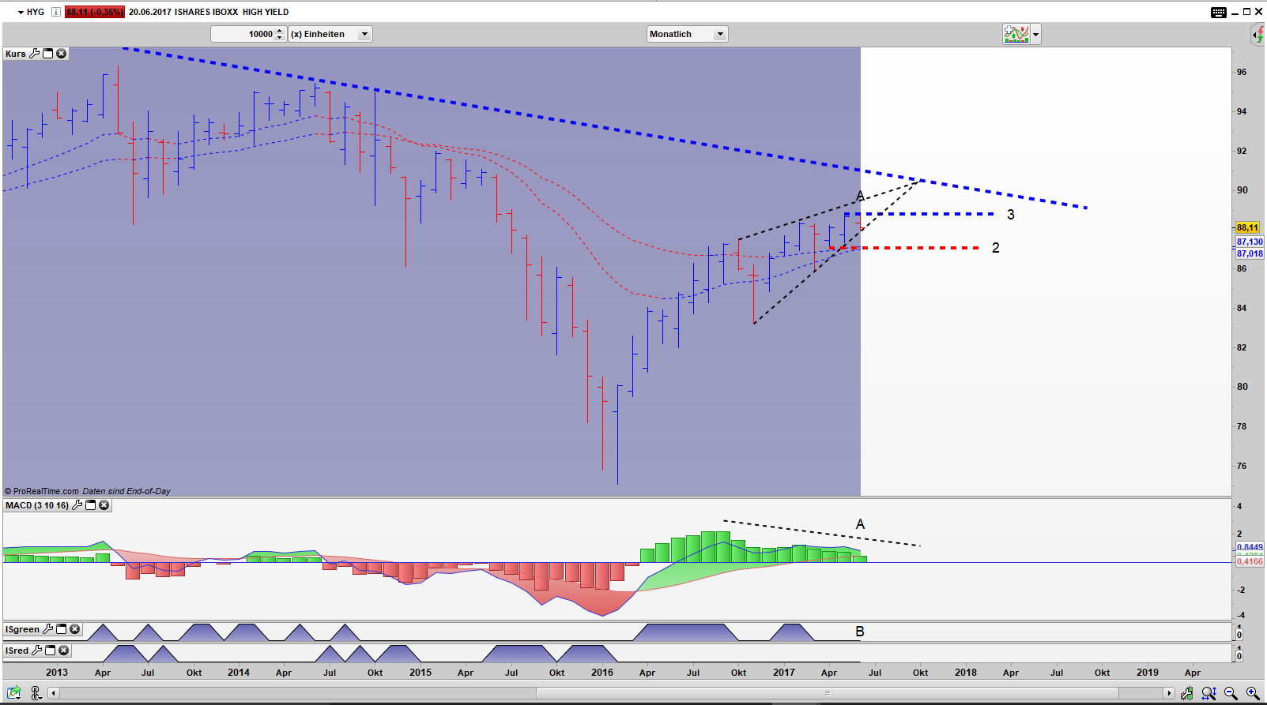Click the HYG info icon
Viewport: 1267px width, 705px height.
(55, 12)
